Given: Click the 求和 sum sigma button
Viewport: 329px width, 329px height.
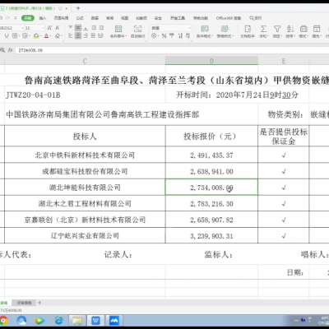Looking at the screenshot, I should coord(263,31).
